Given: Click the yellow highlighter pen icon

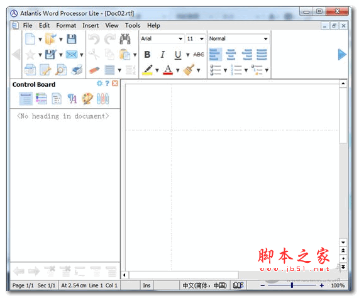Looking at the screenshot, I should tap(148, 70).
